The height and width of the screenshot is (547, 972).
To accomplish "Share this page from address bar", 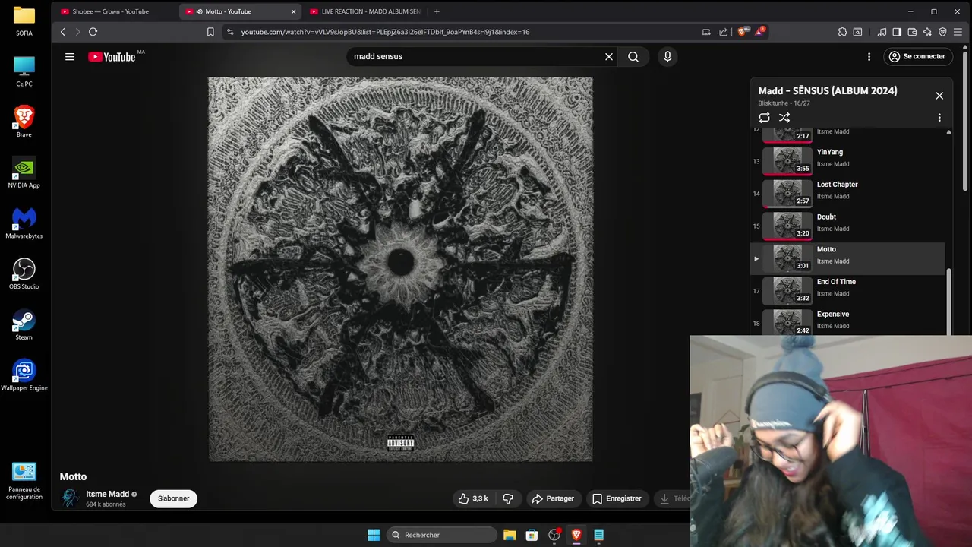I will click(x=723, y=32).
